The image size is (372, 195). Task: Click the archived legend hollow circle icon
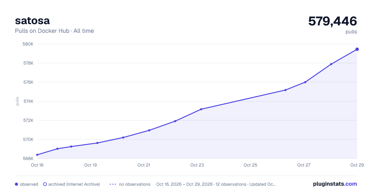(x=45, y=184)
